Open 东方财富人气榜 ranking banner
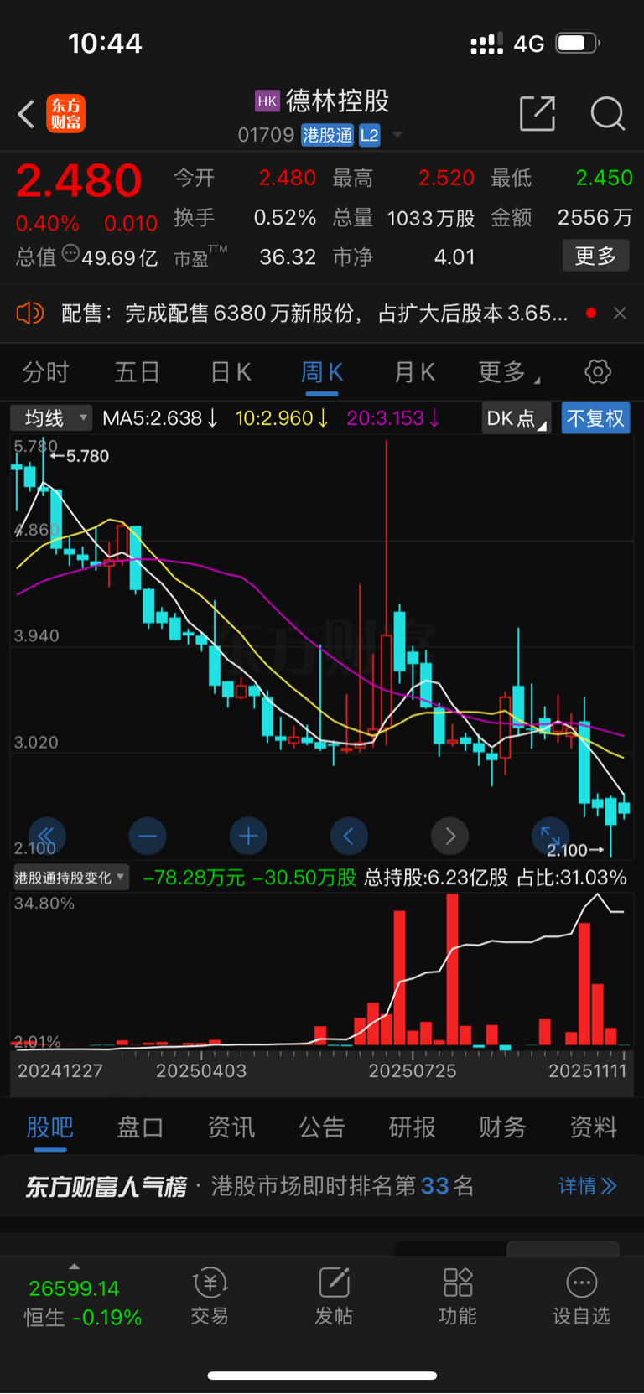The image size is (644, 1394). point(322,1186)
